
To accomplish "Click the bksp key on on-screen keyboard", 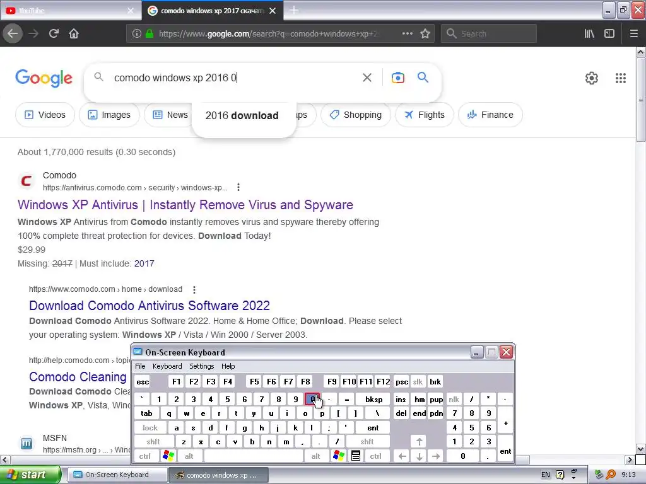I will point(373,399).
